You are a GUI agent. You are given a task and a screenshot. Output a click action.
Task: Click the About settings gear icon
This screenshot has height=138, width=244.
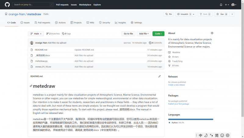(212, 33)
